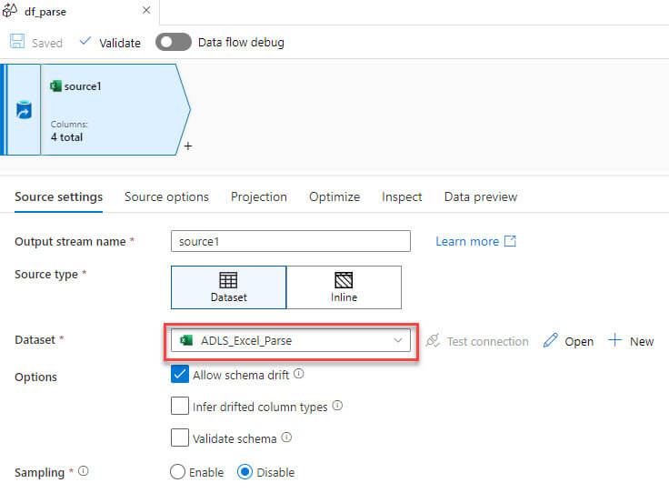Screen dimensions: 669x493
Task: Click the source1 data source icon
Action: pos(25,110)
